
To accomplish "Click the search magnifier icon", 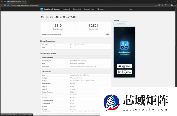I will (98, 9).
